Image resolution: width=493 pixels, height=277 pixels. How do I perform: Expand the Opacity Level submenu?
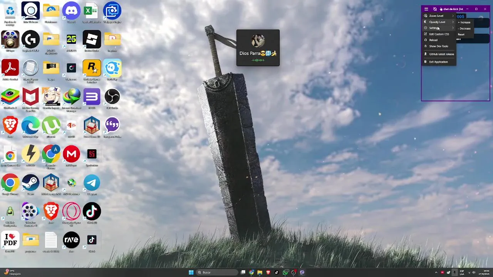439,22
